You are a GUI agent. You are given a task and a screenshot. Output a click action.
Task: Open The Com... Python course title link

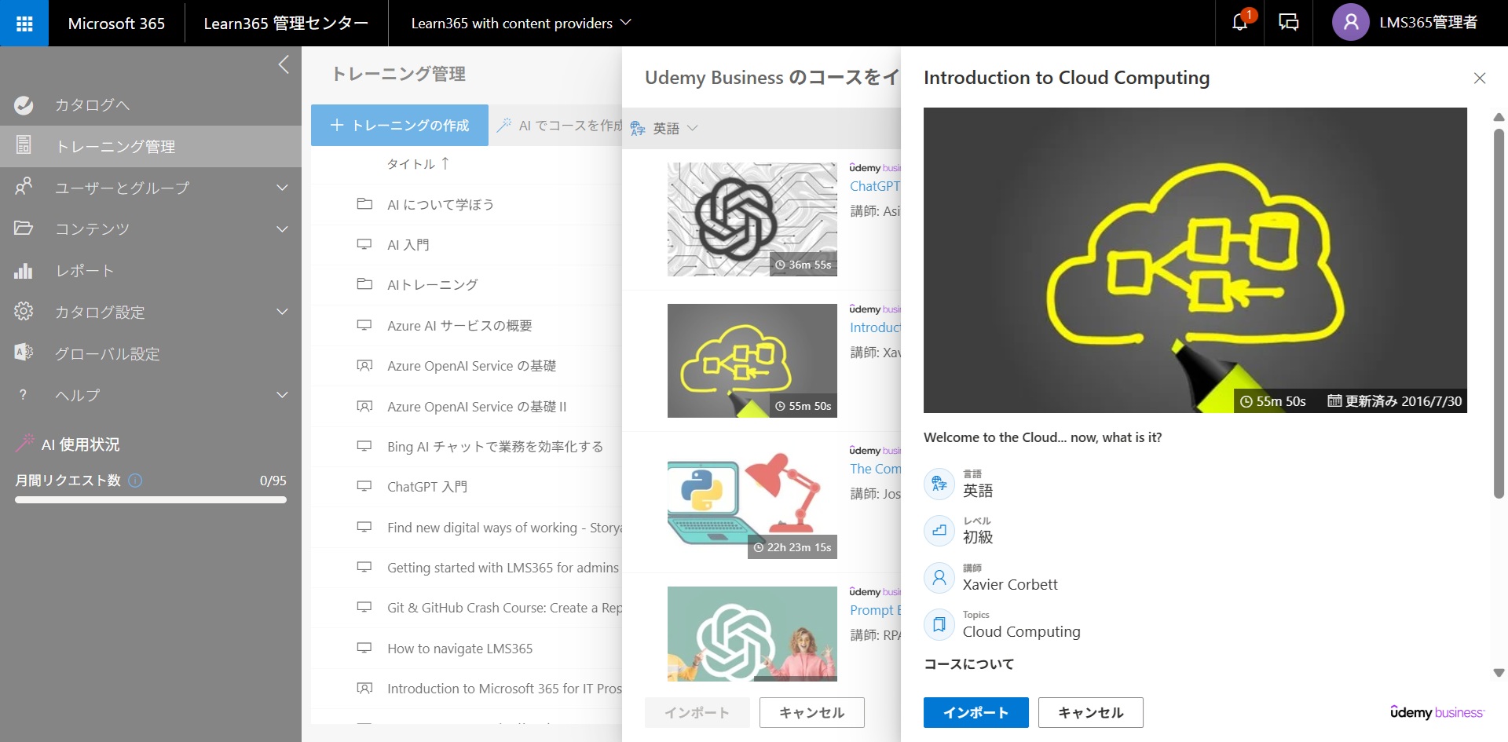[875, 469]
